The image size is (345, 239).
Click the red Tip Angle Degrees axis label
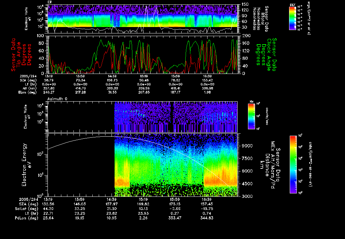[x=21, y=55]
